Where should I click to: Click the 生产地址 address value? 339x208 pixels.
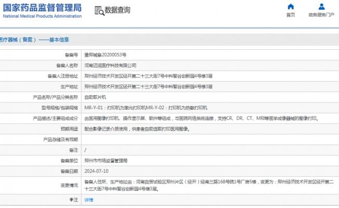[148, 87]
